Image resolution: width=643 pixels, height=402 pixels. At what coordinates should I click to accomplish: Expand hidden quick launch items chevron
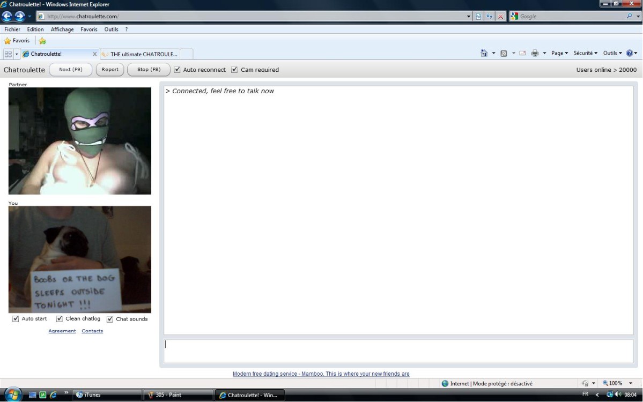coord(66,393)
